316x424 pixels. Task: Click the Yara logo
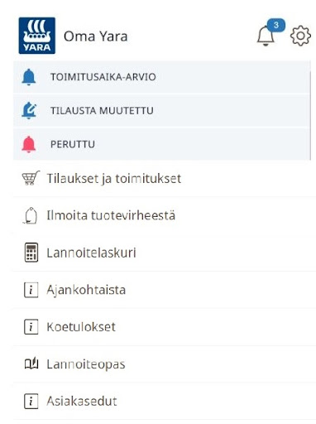click(x=37, y=36)
